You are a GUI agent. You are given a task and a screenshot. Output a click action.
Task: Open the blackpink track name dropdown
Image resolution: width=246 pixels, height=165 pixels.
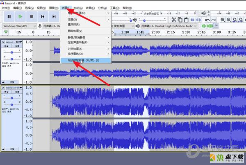coord(14,88)
